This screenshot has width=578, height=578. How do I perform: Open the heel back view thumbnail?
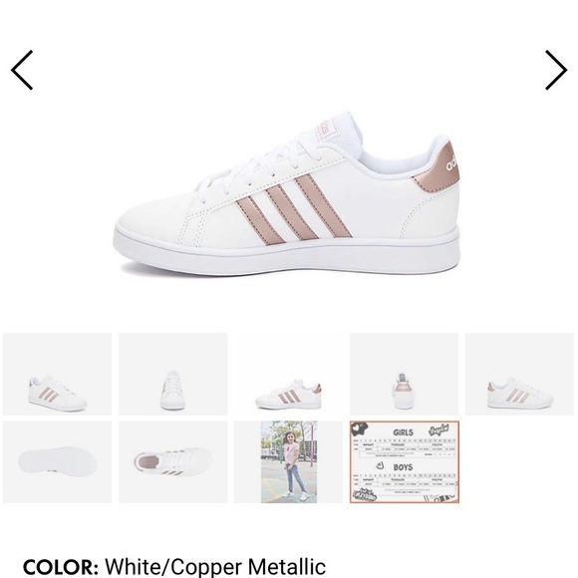[404, 374]
